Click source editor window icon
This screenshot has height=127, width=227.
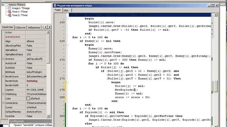coord(55,6)
